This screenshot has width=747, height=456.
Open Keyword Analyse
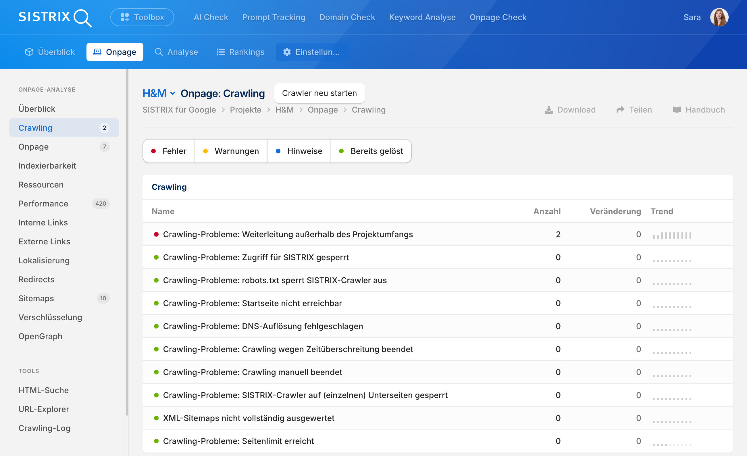click(422, 17)
